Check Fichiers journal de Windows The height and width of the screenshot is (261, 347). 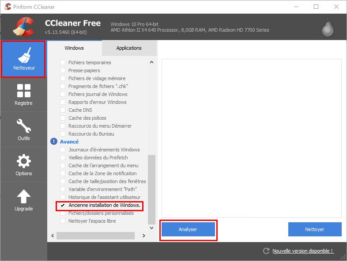(x=63, y=94)
